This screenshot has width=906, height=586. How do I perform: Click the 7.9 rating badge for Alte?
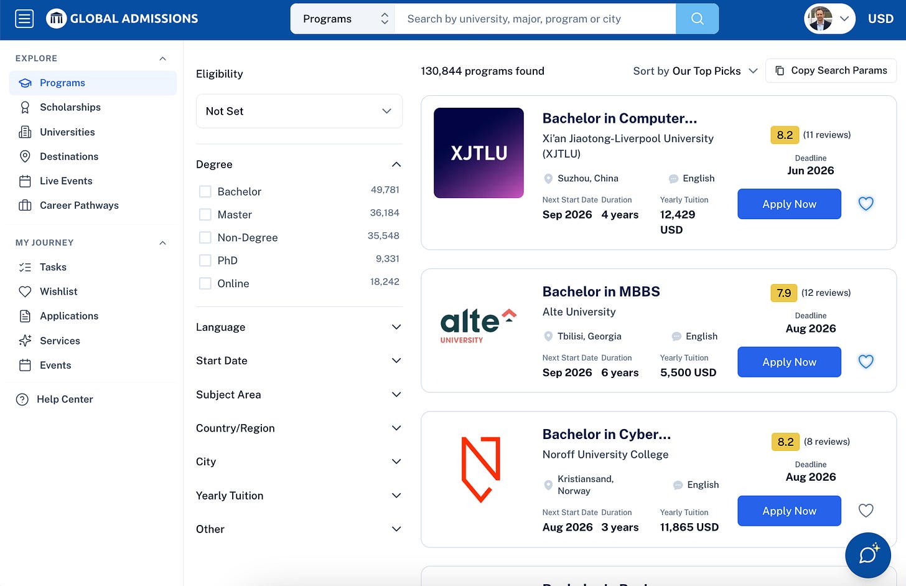point(784,293)
